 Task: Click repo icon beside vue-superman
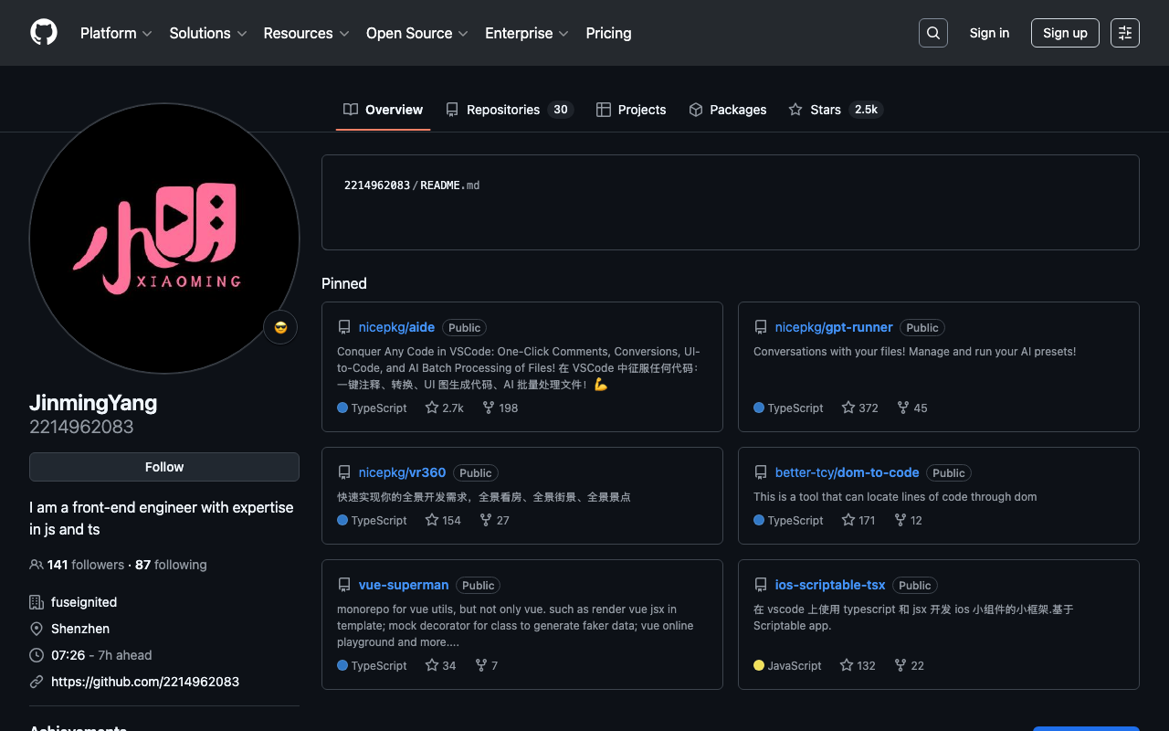(x=344, y=585)
